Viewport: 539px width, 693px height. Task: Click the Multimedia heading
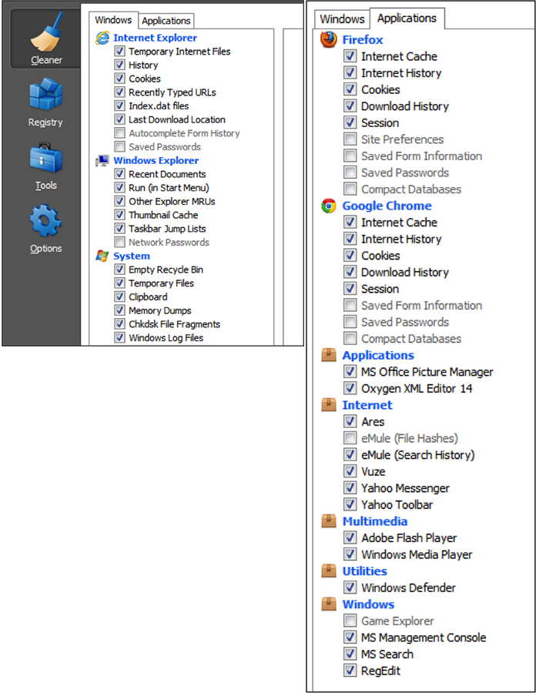(375, 521)
